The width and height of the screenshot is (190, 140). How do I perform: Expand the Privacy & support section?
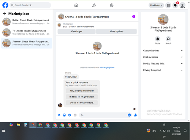click(163, 70)
